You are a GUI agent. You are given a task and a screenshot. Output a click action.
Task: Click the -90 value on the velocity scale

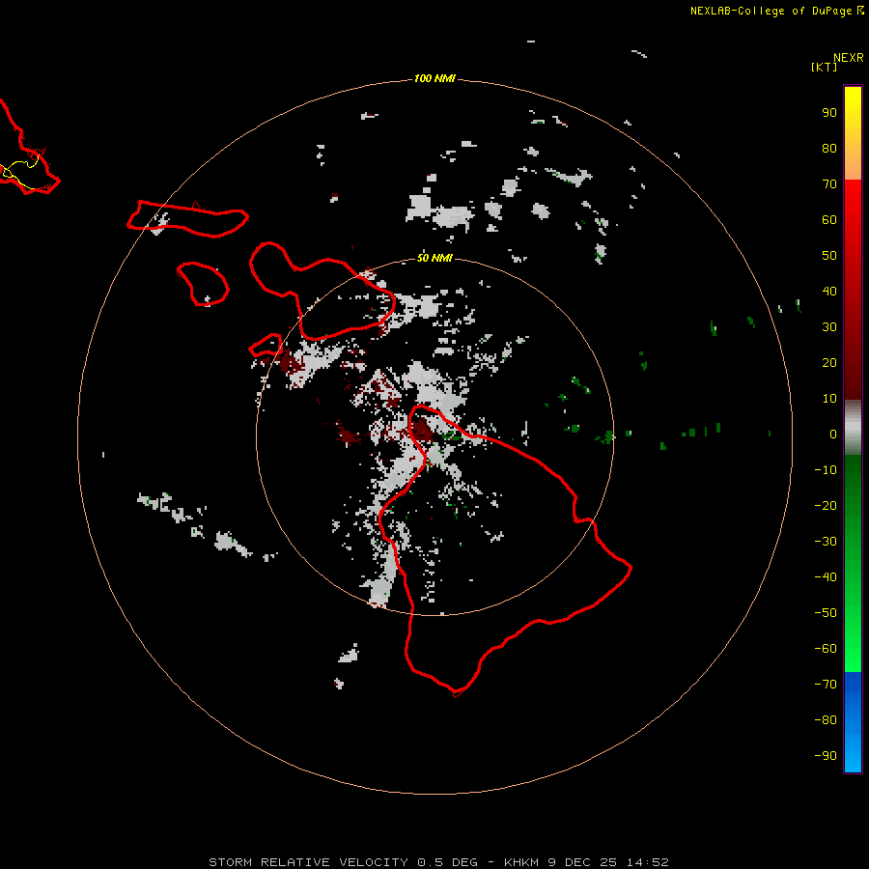click(x=826, y=756)
